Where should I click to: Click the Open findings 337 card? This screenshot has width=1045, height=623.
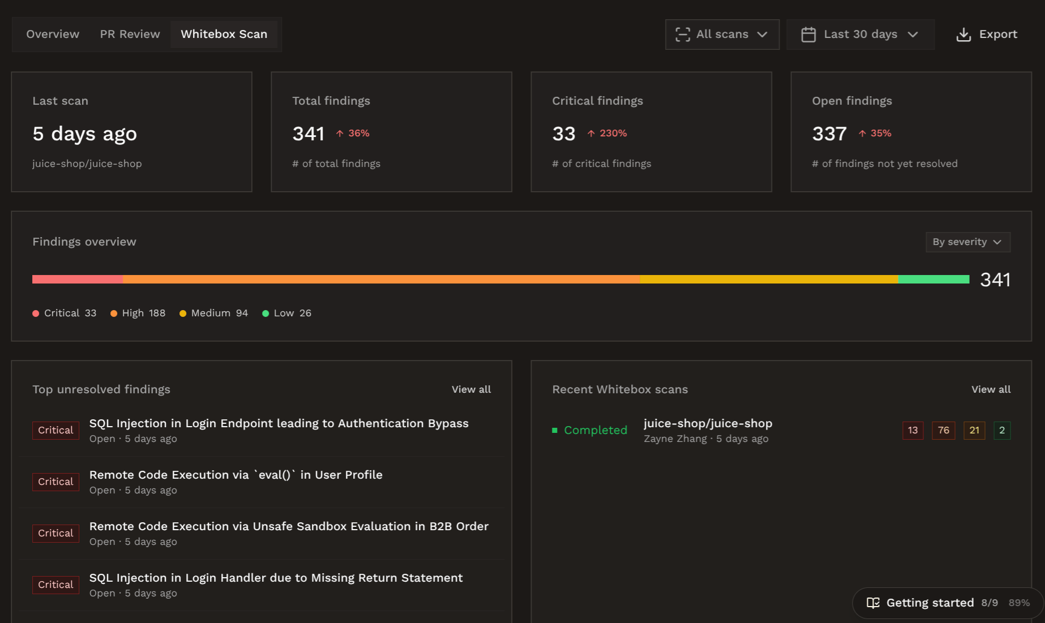point(911,132)
